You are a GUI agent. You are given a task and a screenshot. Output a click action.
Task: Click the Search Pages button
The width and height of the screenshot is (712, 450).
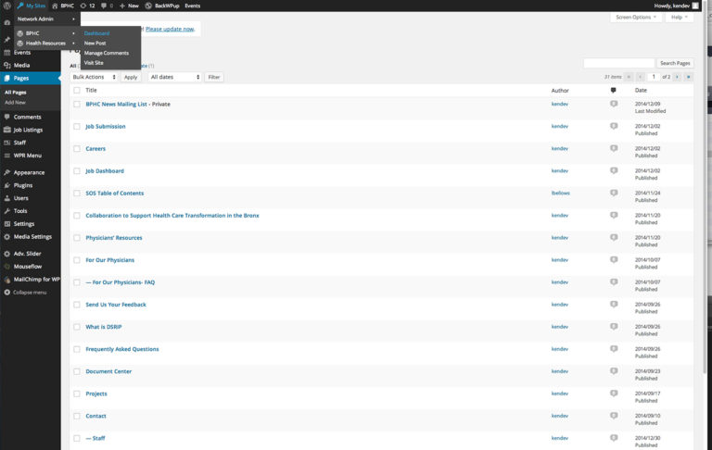675,63
